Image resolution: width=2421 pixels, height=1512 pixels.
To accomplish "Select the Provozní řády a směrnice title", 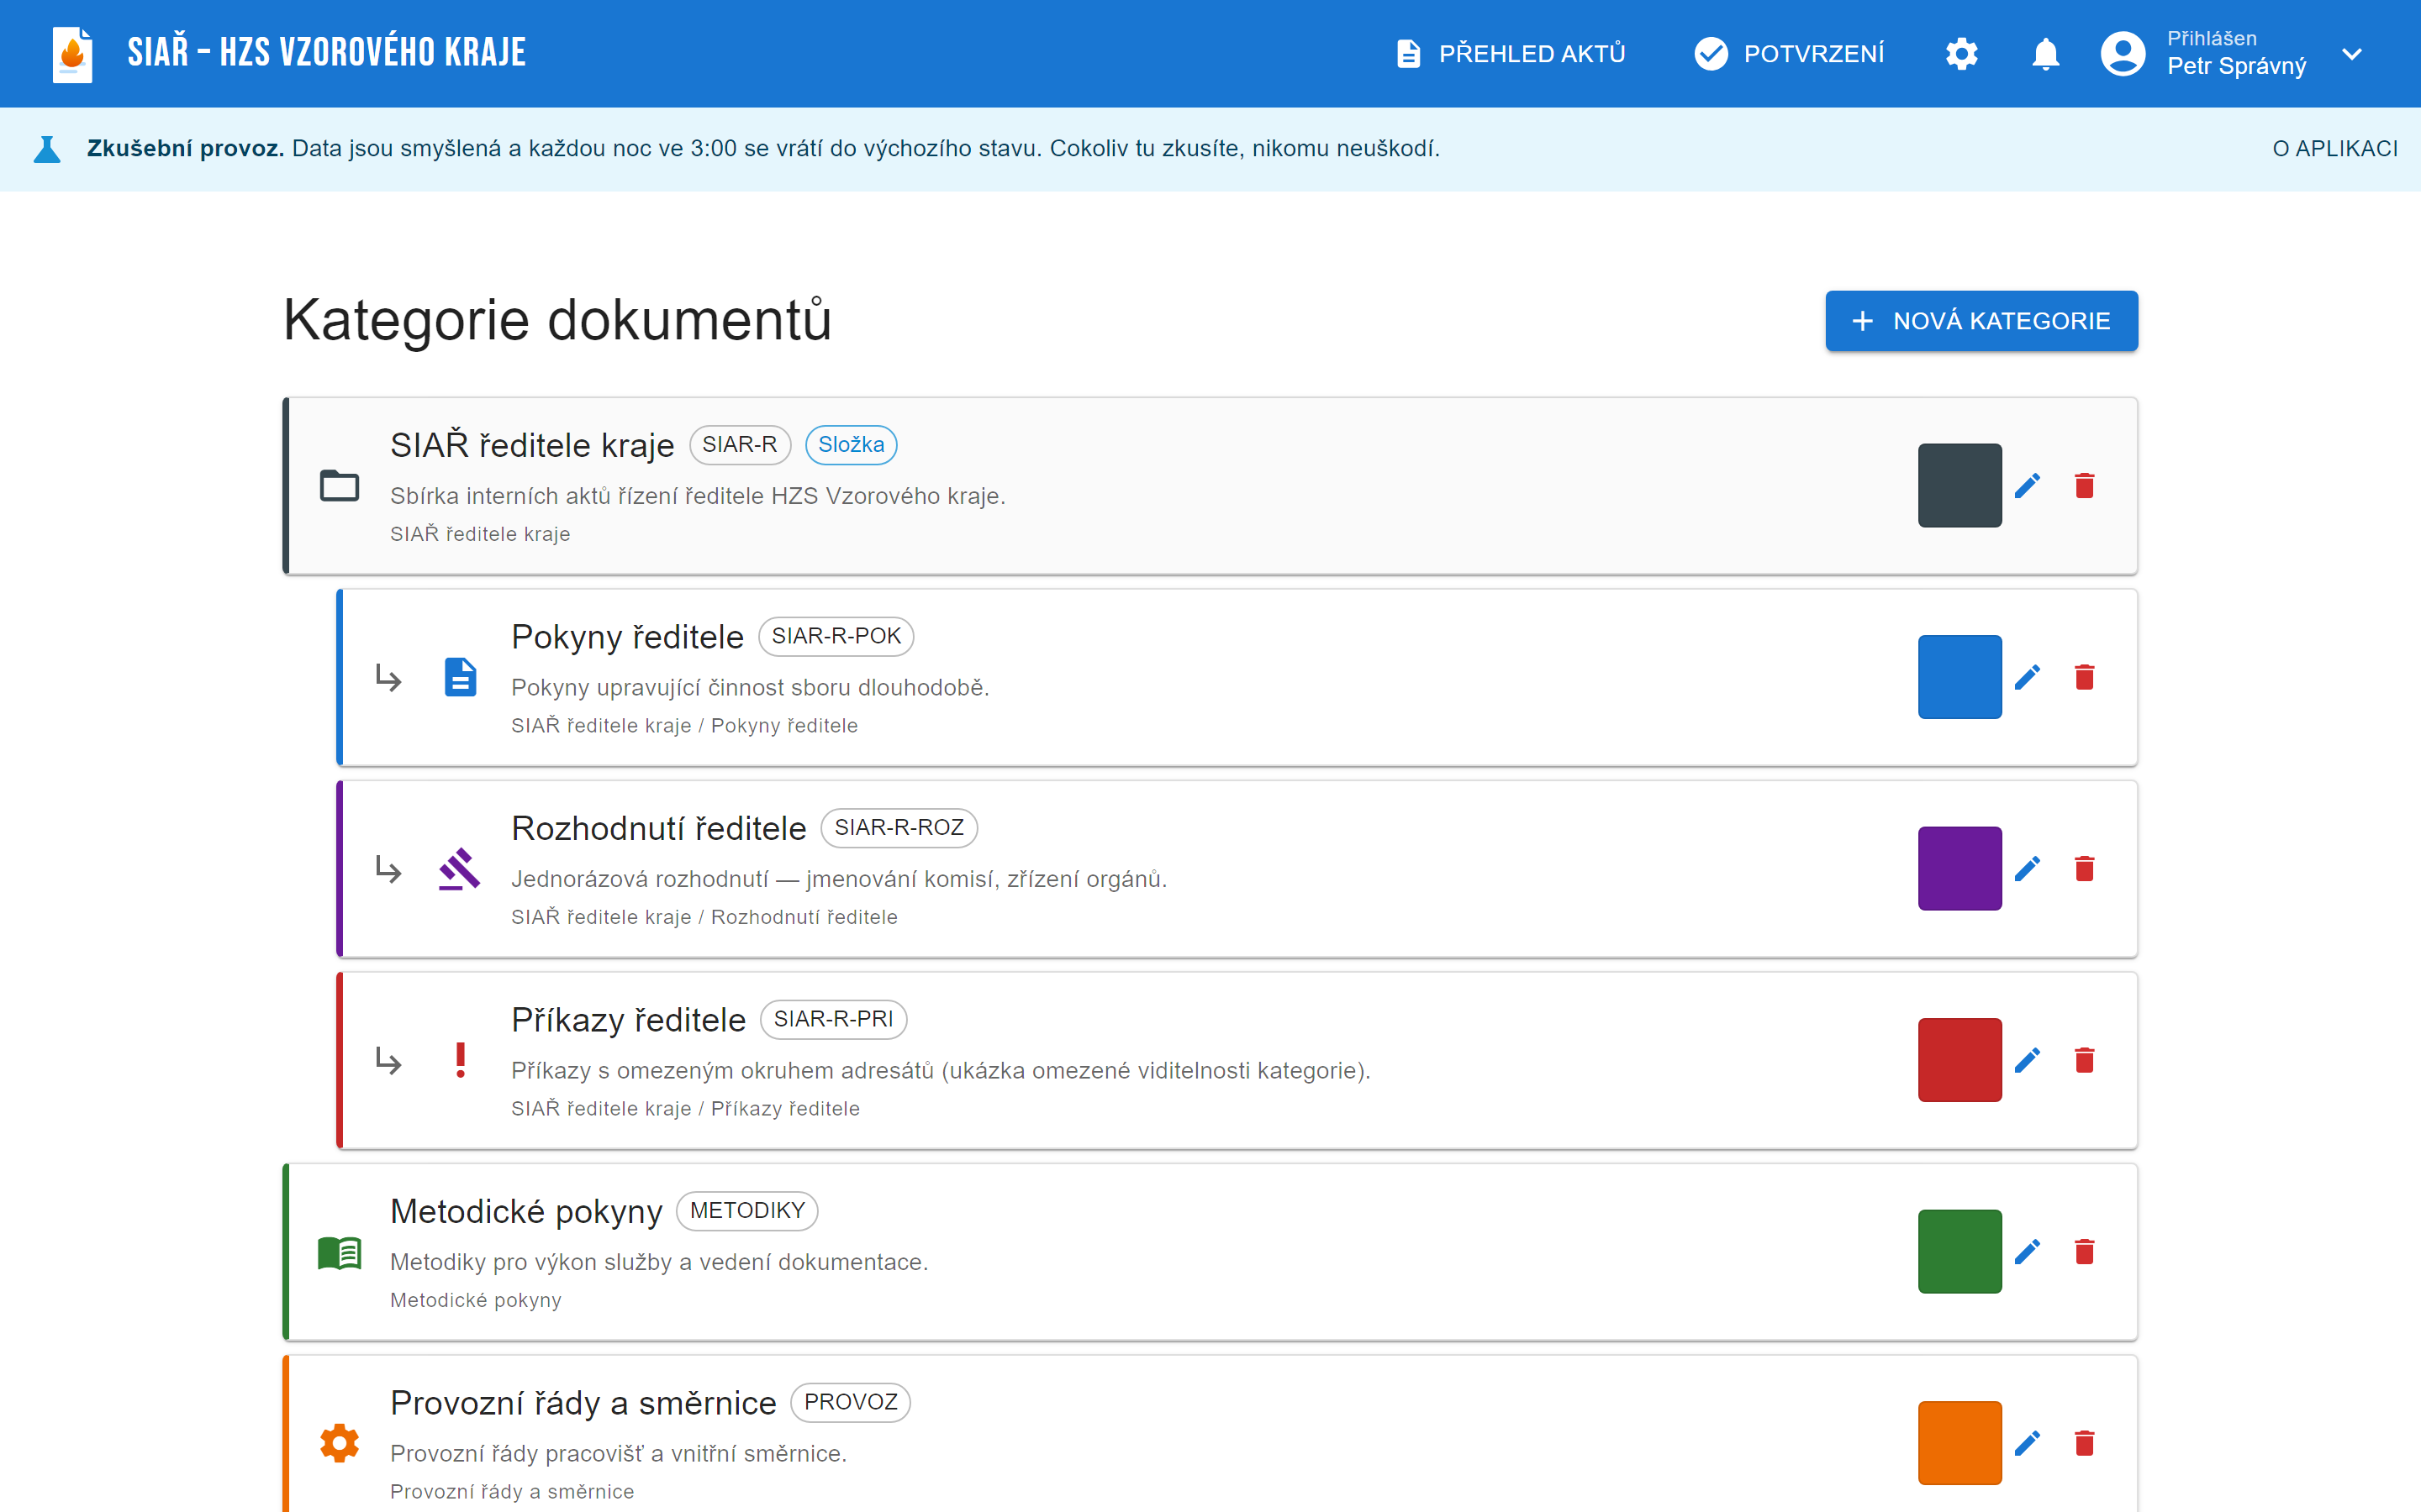I will (x=583, y=1403).
